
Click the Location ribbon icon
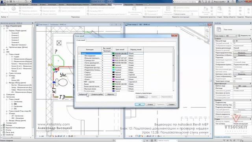tap(146, 8)
